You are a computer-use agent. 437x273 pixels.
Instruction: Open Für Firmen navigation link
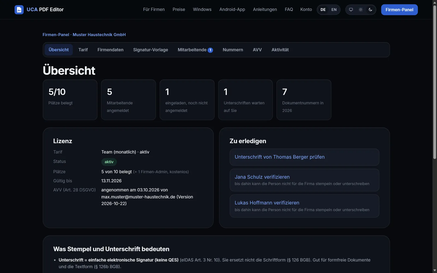click(x=154, y=10)
